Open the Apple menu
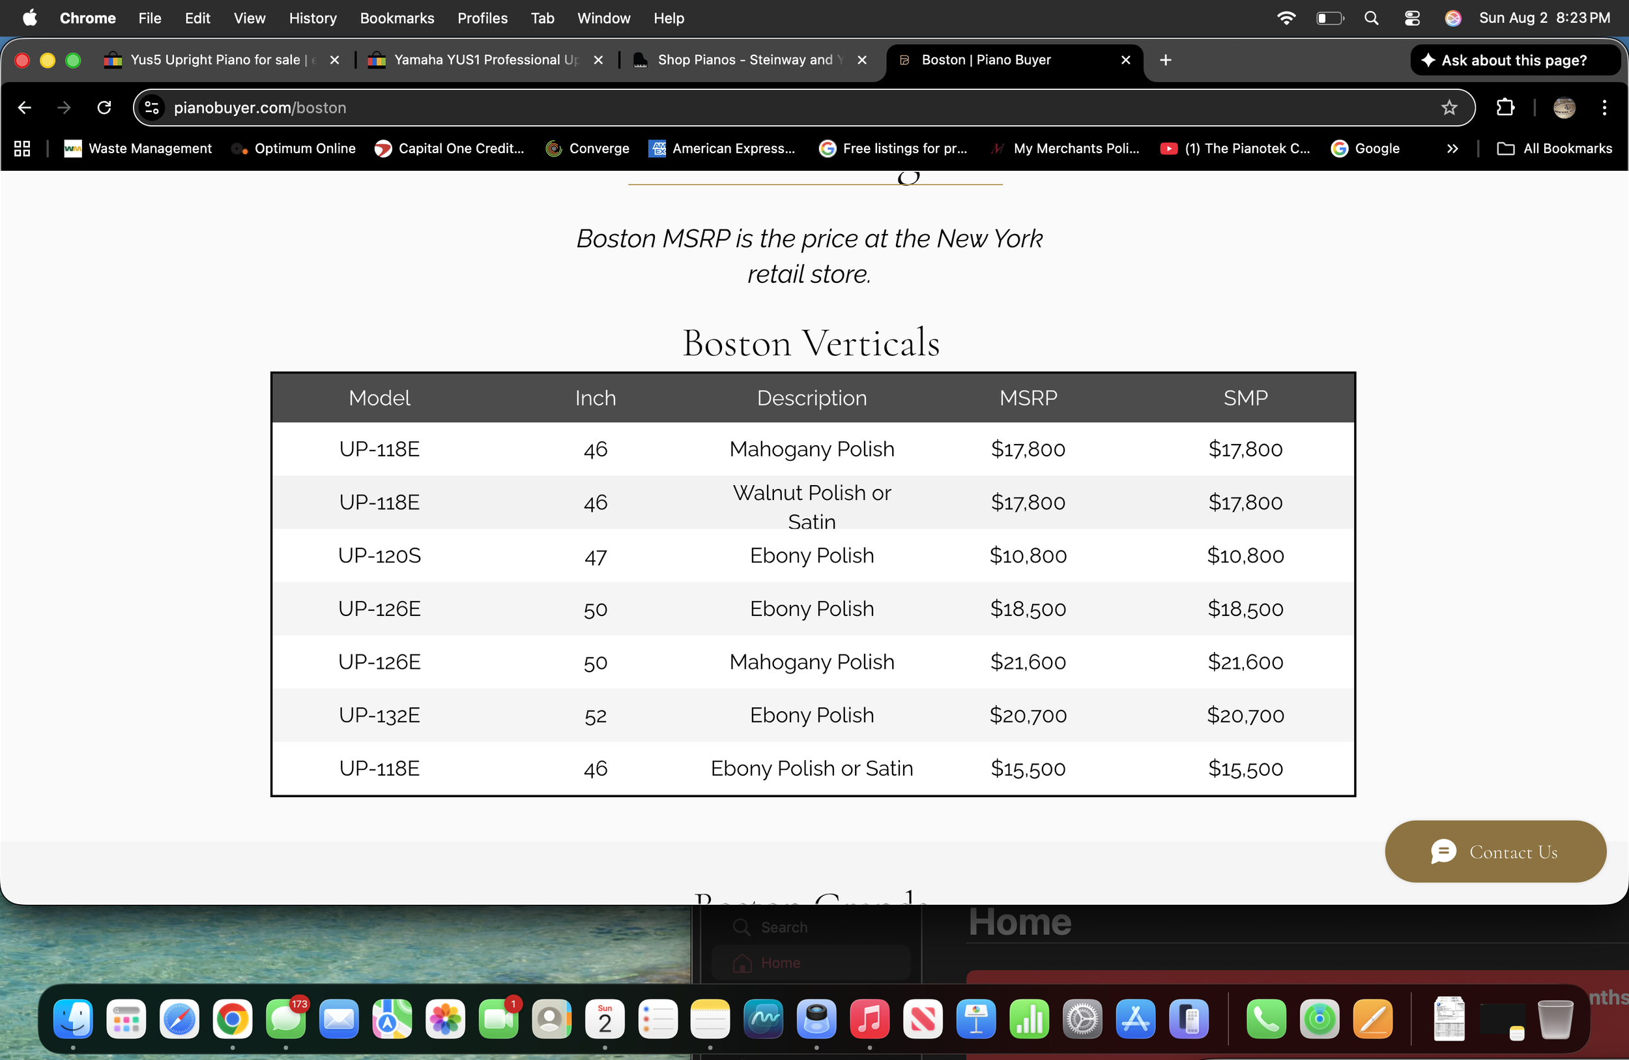The width and height of the screenshot is (1629, 1060). click(x=29, y=18)
